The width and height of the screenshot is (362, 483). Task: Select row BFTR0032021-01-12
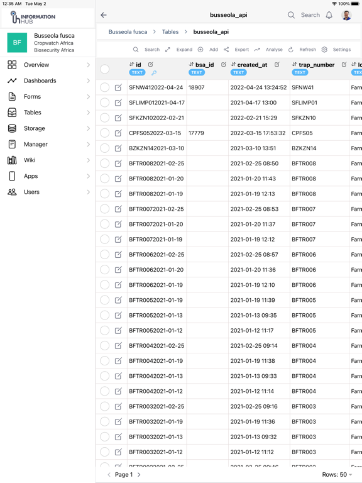(105, 452)
